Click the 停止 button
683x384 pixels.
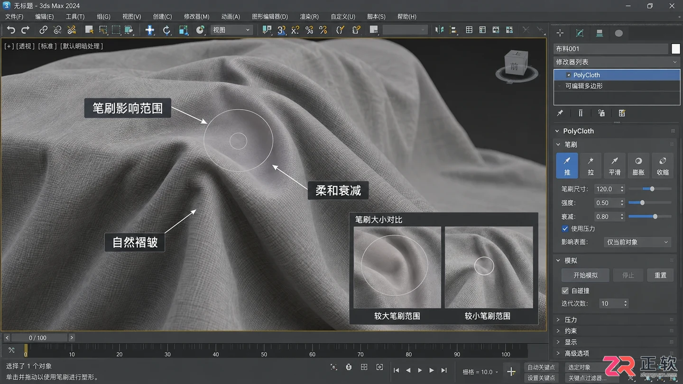[628, 275]
